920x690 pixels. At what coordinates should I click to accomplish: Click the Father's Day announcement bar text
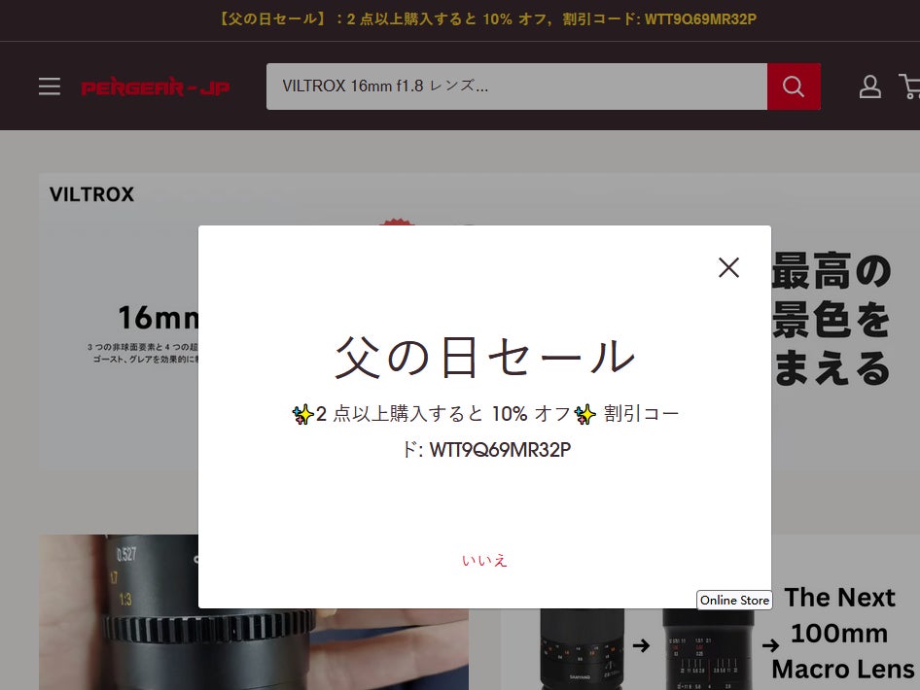tap(487, 19)
